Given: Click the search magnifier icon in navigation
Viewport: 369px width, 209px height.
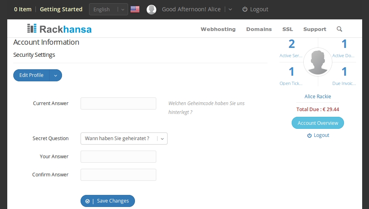Looking at the screenshot, I should click(339, 29).
